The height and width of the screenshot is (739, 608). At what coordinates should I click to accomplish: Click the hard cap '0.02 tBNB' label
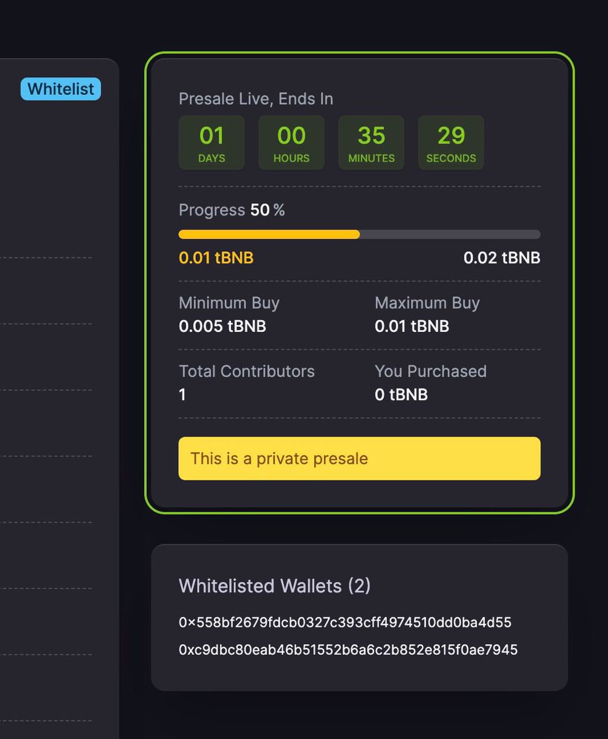(x=502, y=258)
